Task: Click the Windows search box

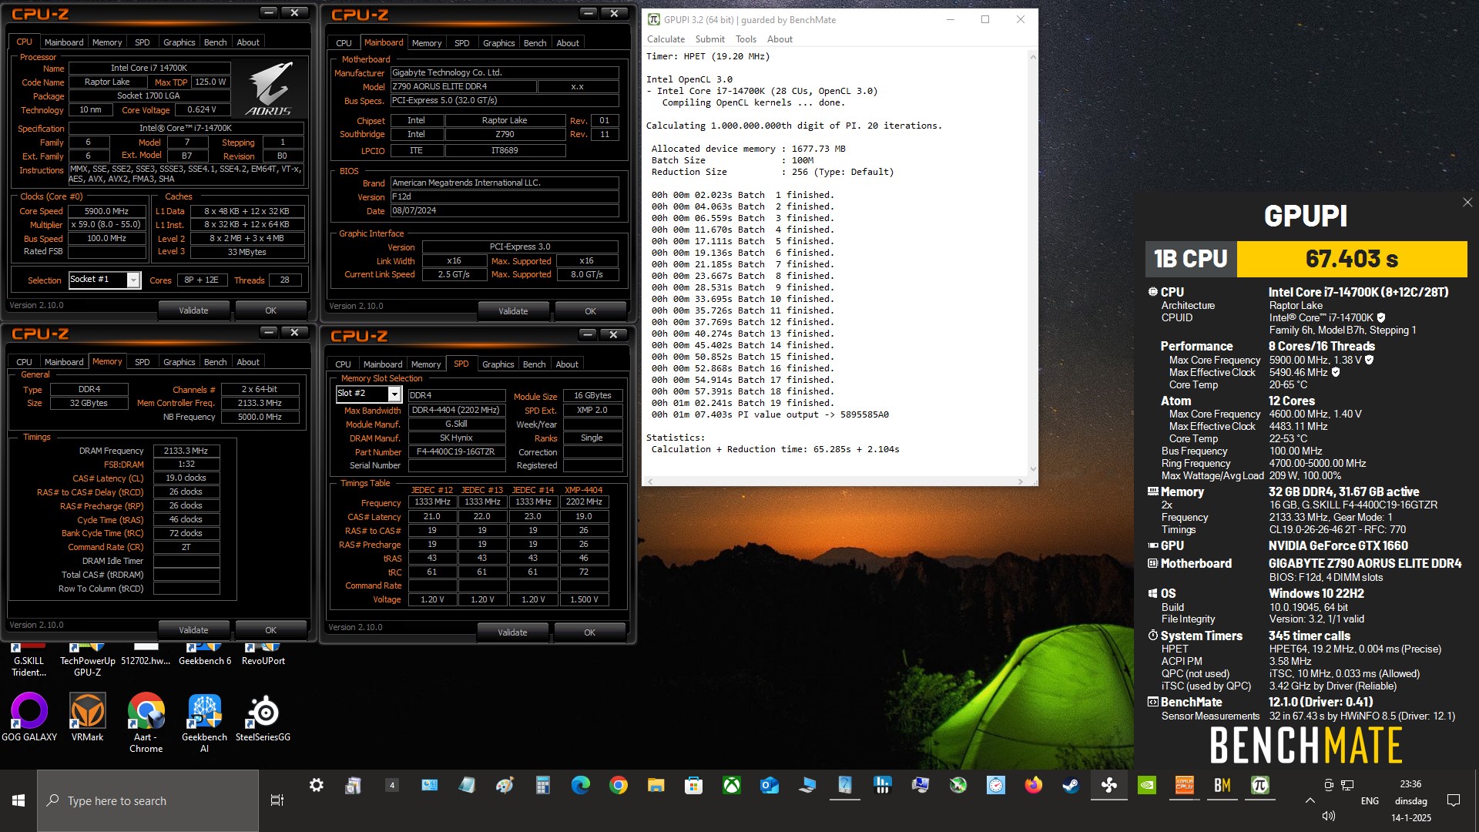Action: (148, 800)
